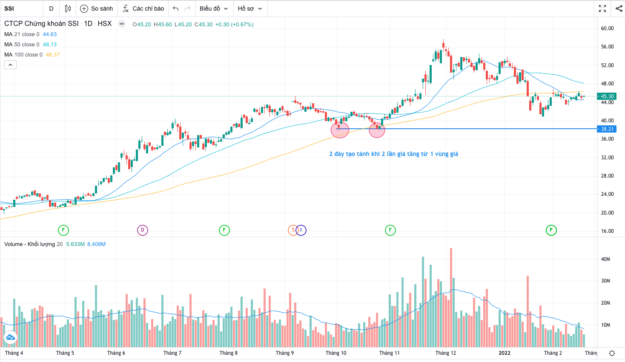Click the share chart icon
625x362 pixels.
click(619, 8)
